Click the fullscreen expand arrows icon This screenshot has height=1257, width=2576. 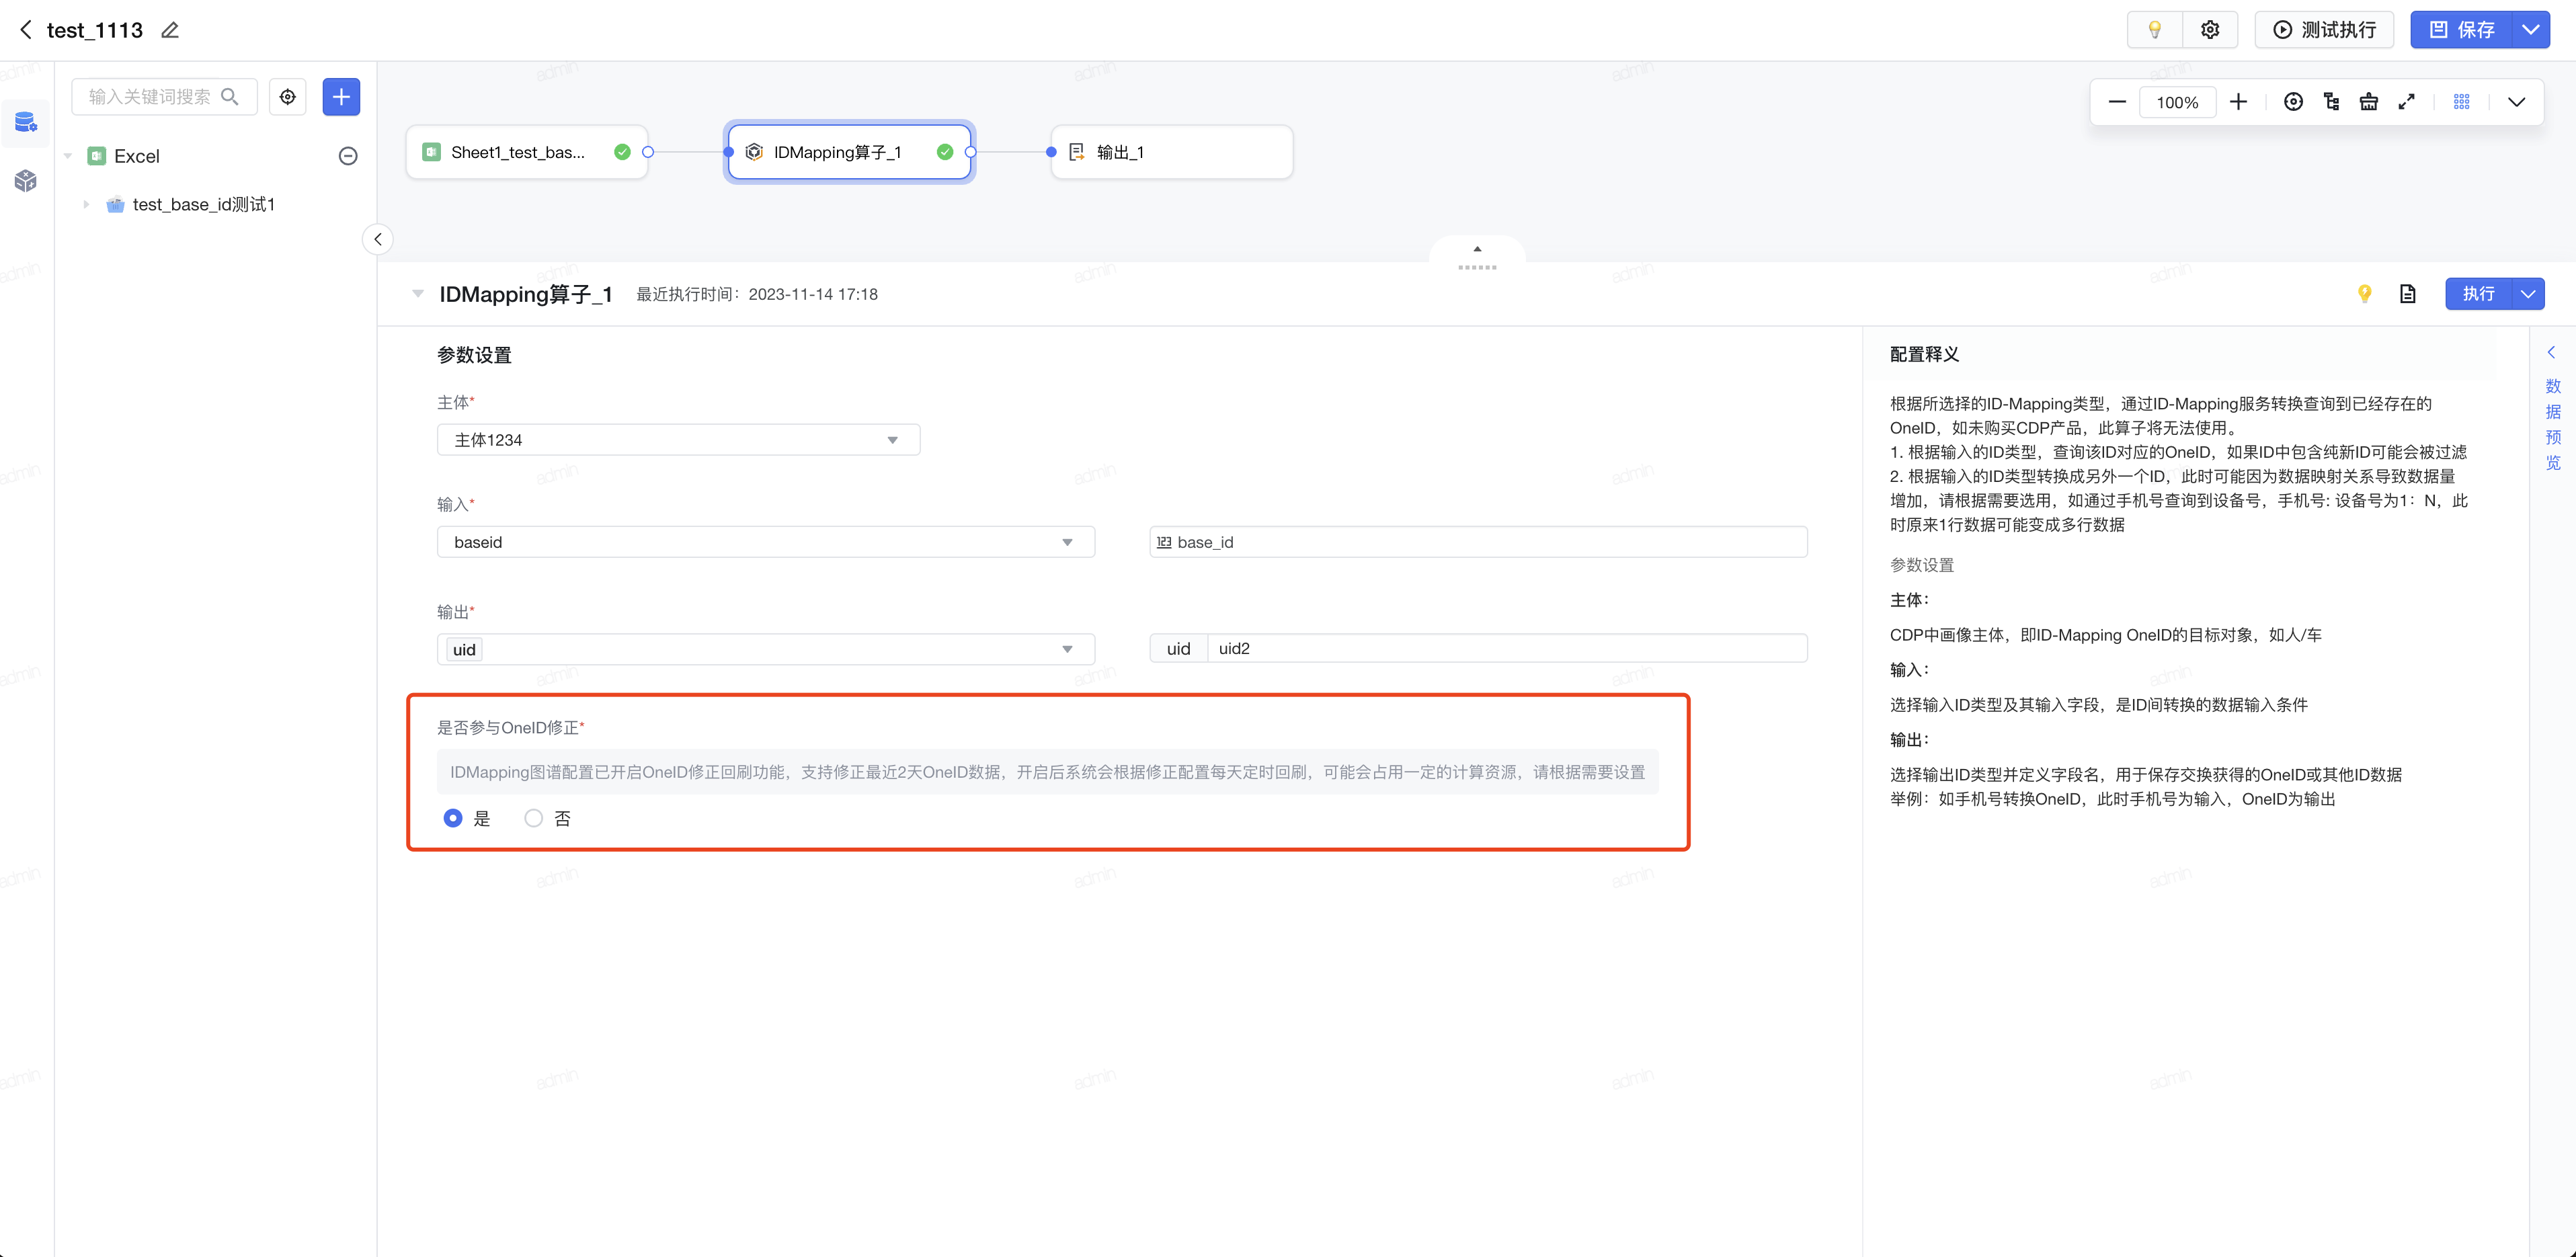(2407, 102)
